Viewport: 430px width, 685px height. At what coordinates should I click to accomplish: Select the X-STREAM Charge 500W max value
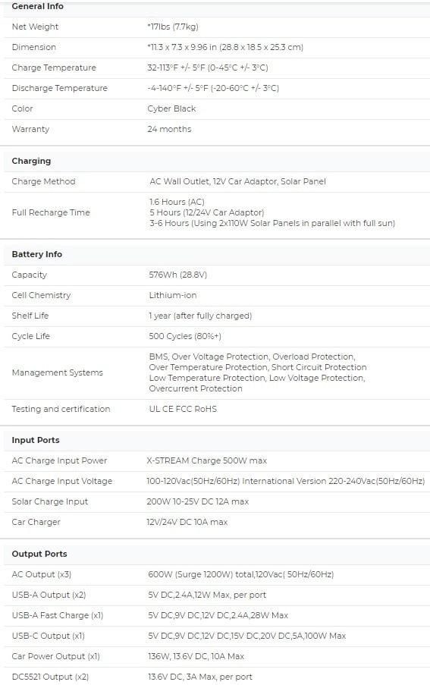click(x=207, y=461)
